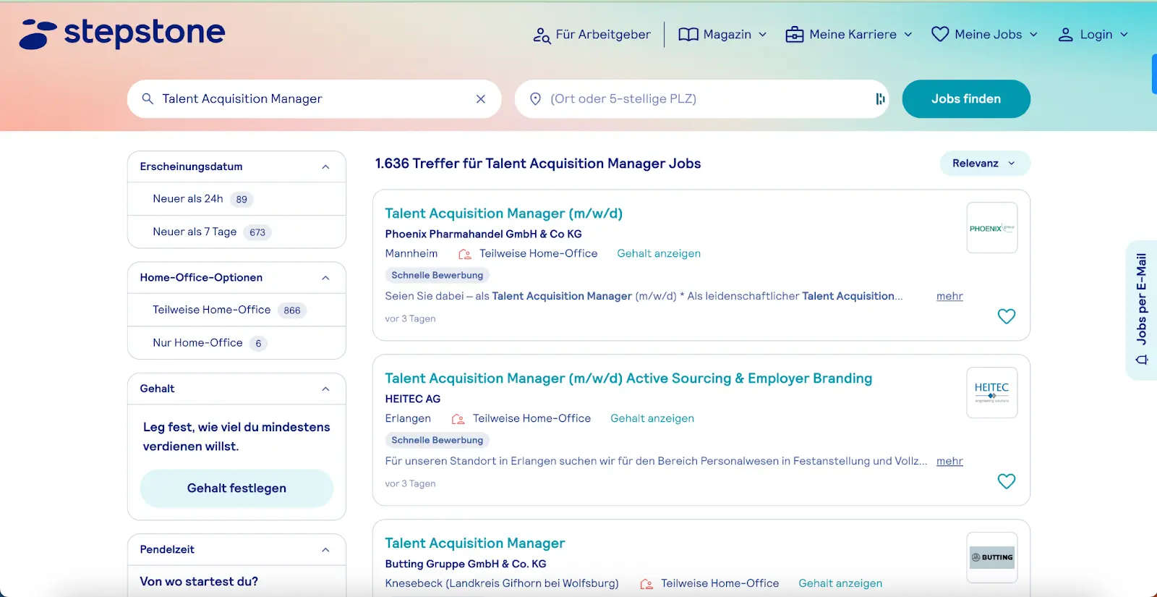1157x597 pixels.
Task: Open the Für Arbeitgeber page
Action: (x=592, y=35)
